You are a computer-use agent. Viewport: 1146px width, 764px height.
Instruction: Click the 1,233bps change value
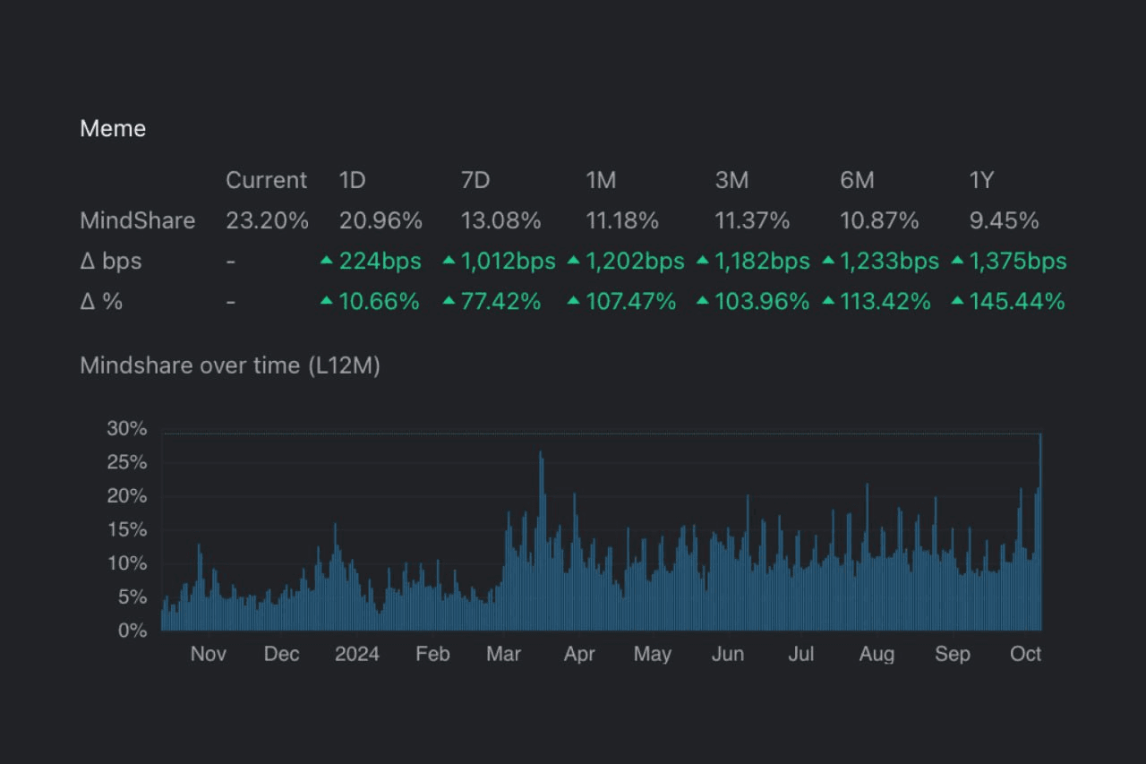pyautogui.click(x=889, y=261)
